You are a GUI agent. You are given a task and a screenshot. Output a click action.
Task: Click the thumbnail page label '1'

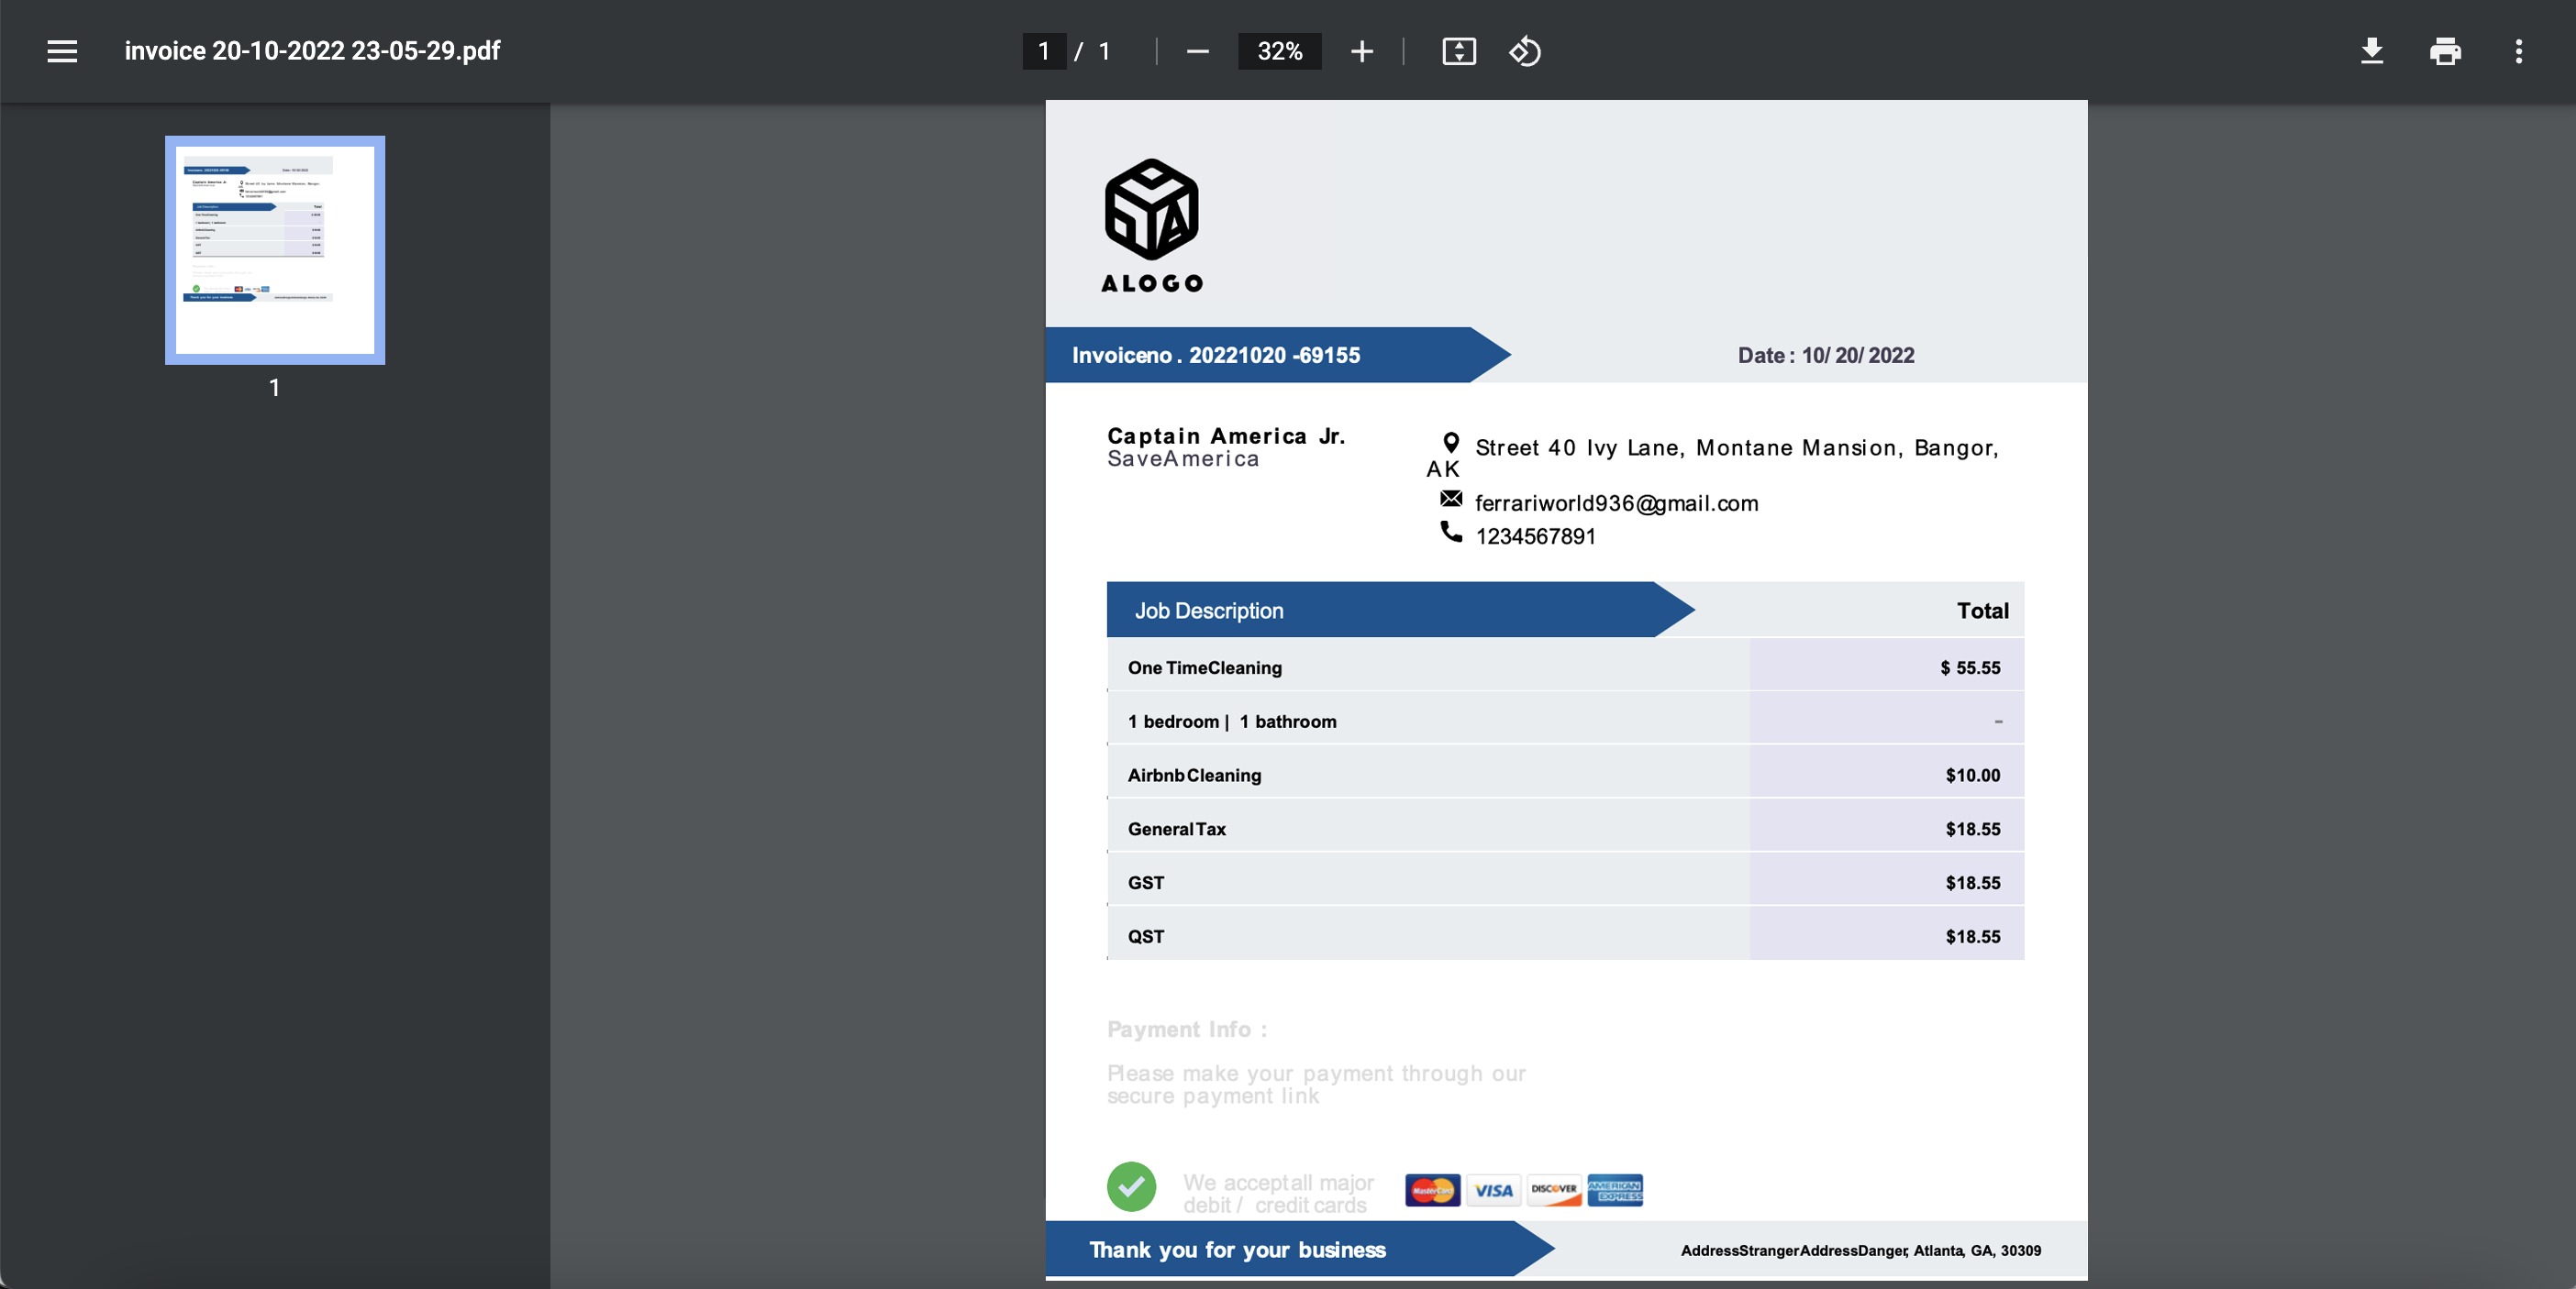(274, 388)
